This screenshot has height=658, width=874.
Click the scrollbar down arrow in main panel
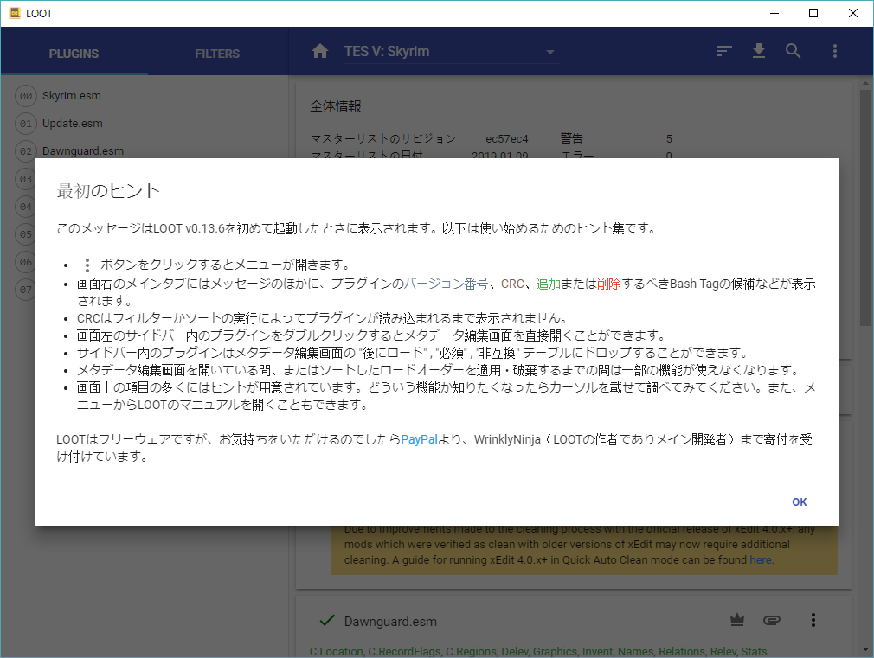[865, 649]
